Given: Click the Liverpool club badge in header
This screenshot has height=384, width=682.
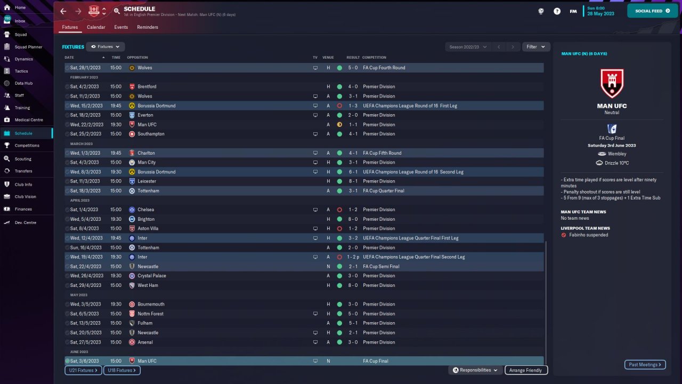Looking at the screenshot, I should [94, 11].
